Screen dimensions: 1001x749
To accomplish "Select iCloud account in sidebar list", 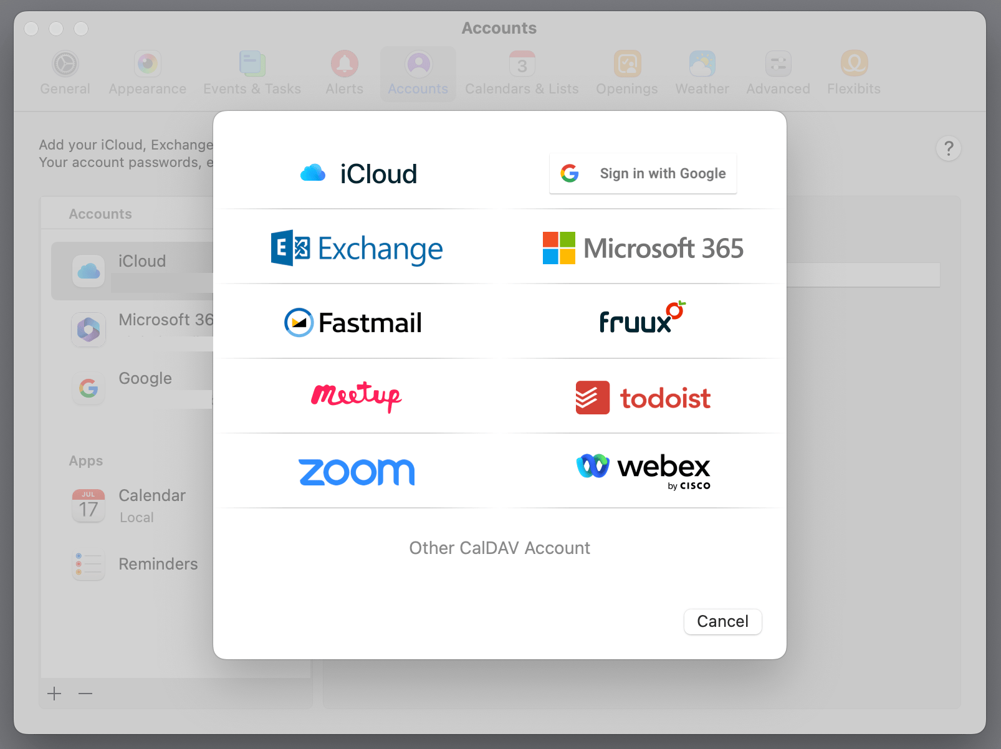I will pos(132,271).
